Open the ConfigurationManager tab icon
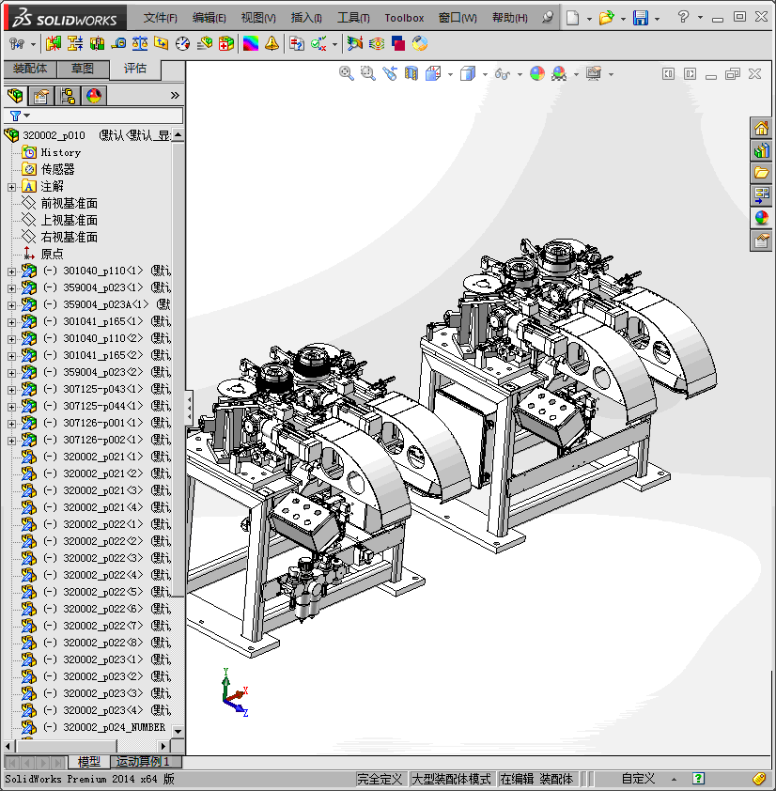Image resolution: width=776 pixels, height=791 pixels. [67, 95]
